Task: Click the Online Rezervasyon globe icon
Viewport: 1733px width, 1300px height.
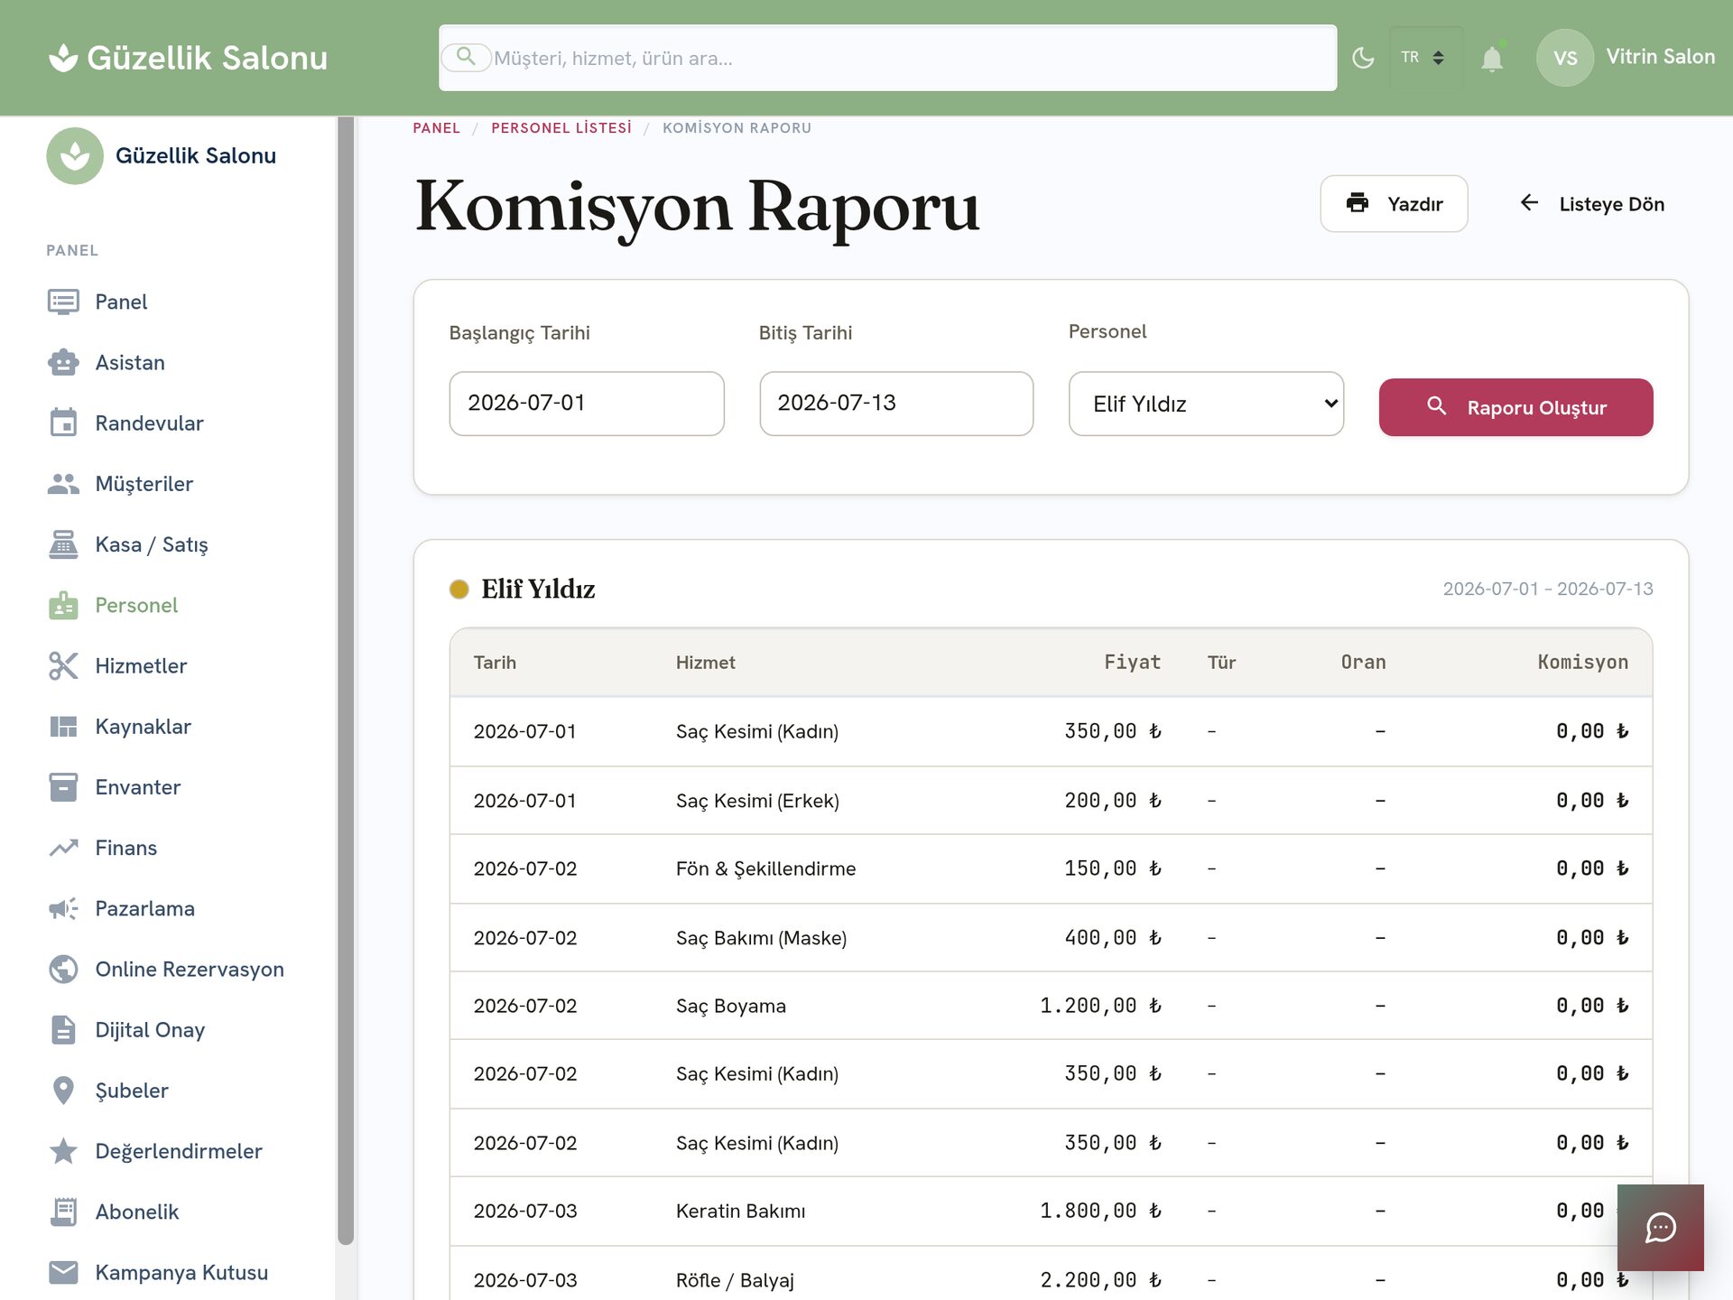Action: [63, 969]
